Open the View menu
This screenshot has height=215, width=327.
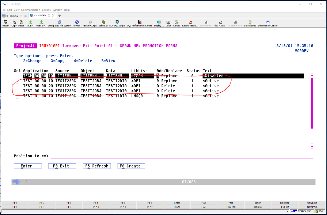[x=17, y=10]
